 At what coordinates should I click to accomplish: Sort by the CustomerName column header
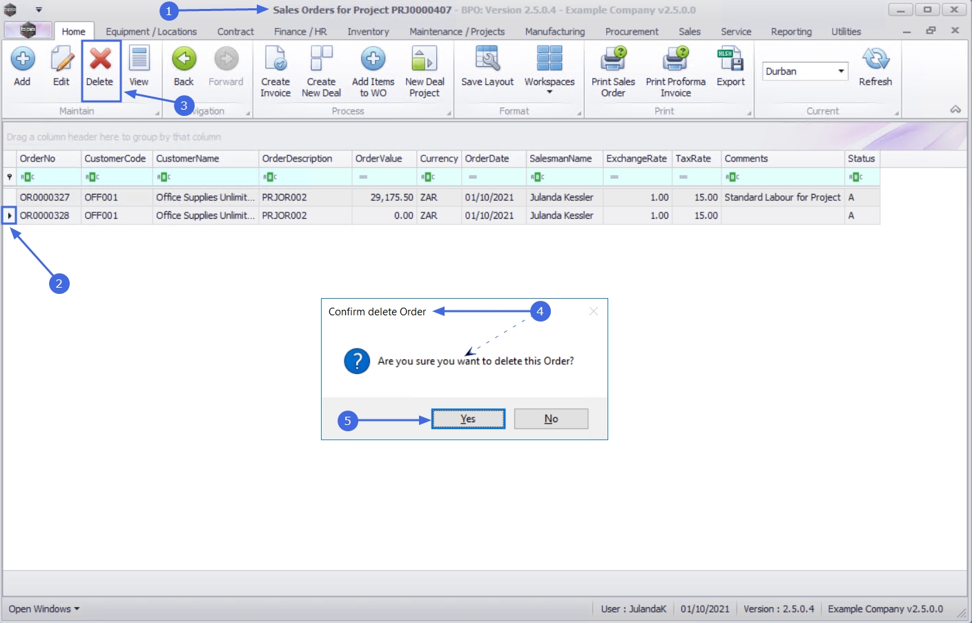(x=206, y=159)
